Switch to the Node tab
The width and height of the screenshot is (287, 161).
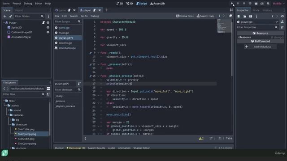[x=256, y=10]
